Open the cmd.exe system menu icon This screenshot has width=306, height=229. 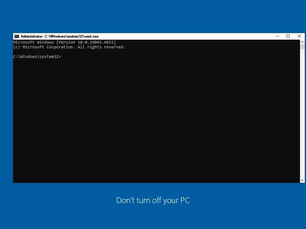click(17, 36)
